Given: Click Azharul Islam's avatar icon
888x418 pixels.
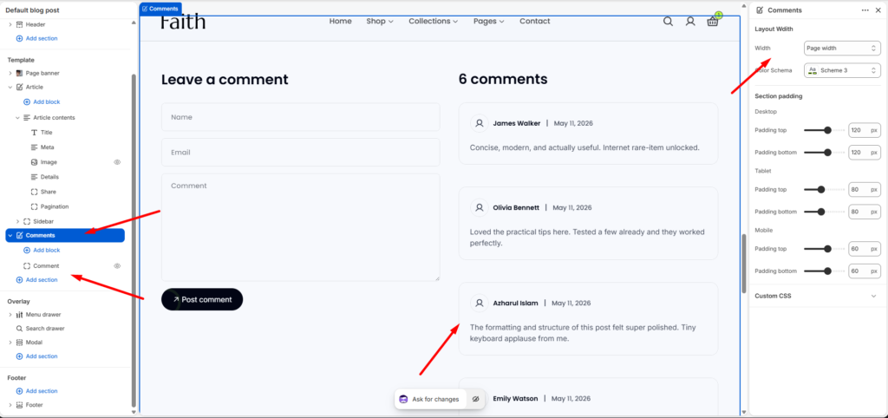Looking at the screenshot, I should pyautogui.click(x=479, y=303).
